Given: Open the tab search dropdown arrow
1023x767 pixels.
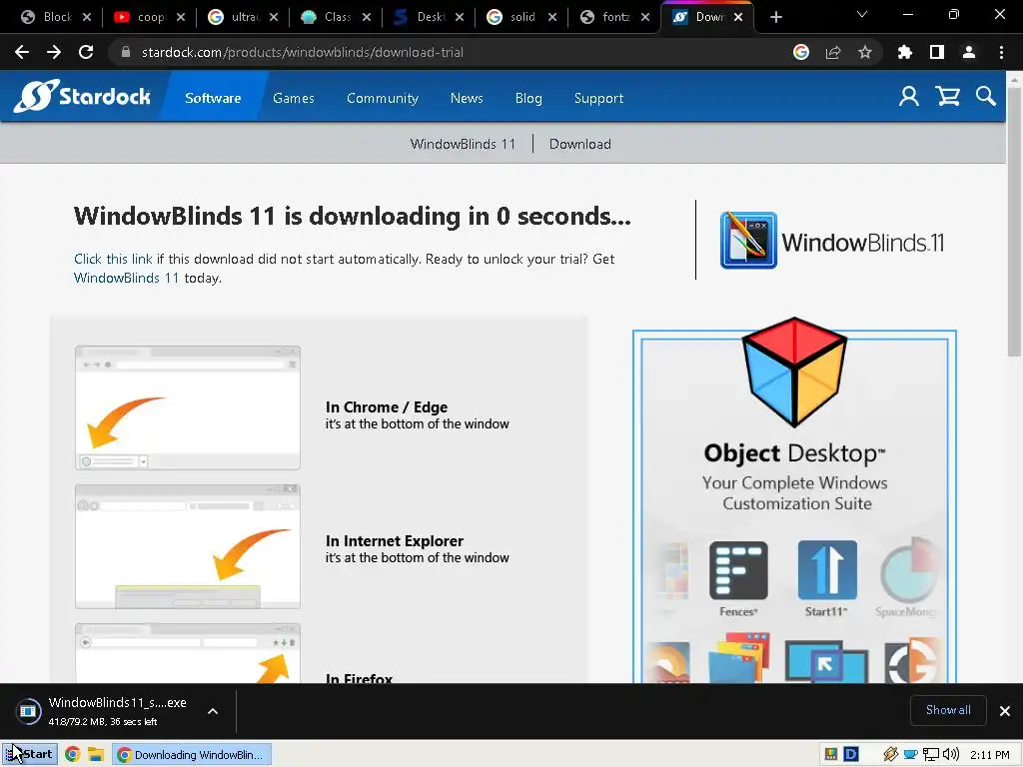Looking at the screenshot, I should (862, 14).
